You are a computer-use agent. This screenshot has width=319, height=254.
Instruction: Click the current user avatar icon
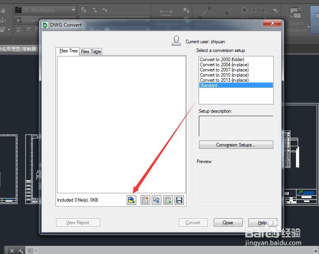pyautogui.click(x=176, y=40)
